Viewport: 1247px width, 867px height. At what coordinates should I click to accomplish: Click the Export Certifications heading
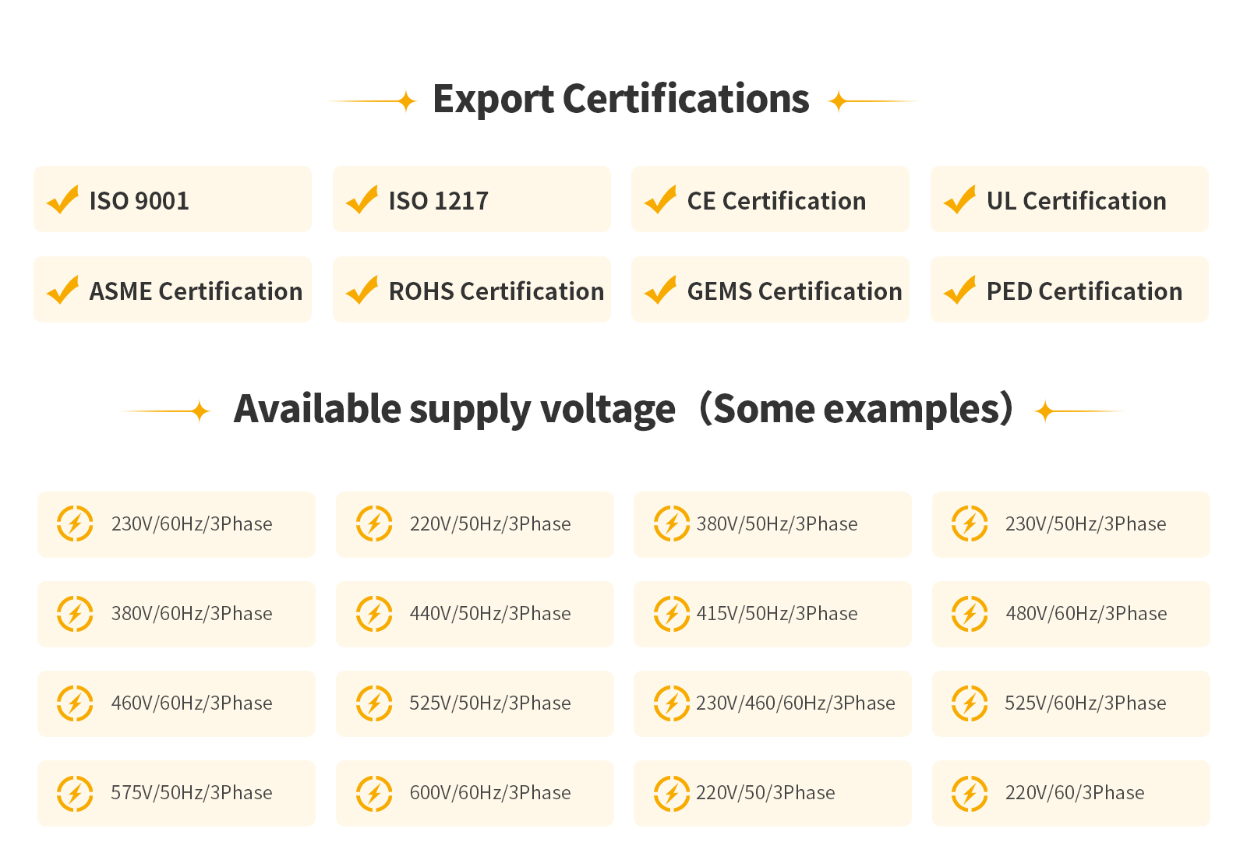(621, 100)
